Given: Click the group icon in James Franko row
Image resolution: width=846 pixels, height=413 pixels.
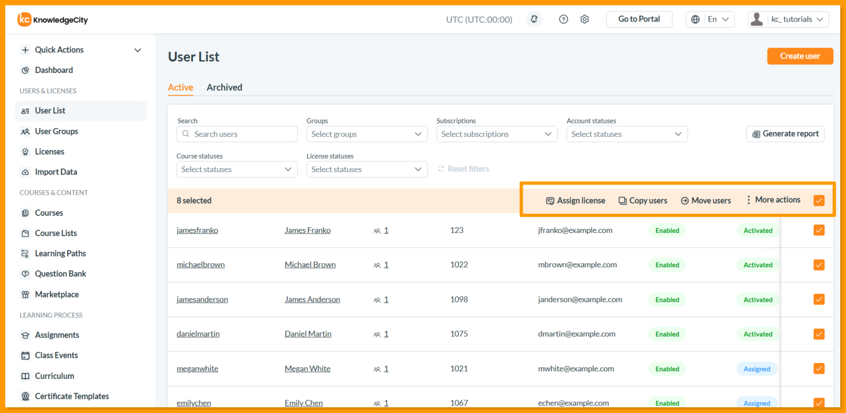Looking at the screenshot, I should tap(377, 231).
